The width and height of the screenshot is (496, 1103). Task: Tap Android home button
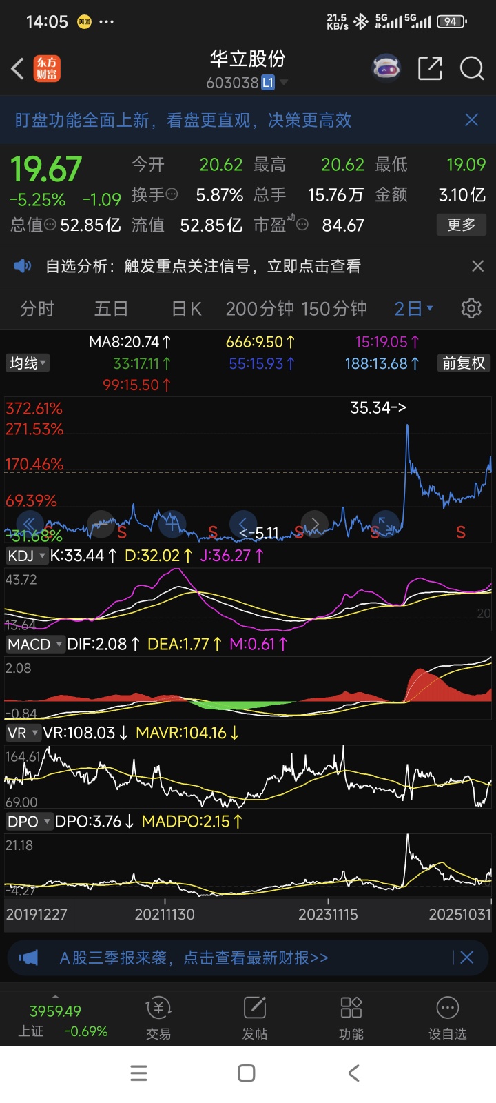[246, 1073]
